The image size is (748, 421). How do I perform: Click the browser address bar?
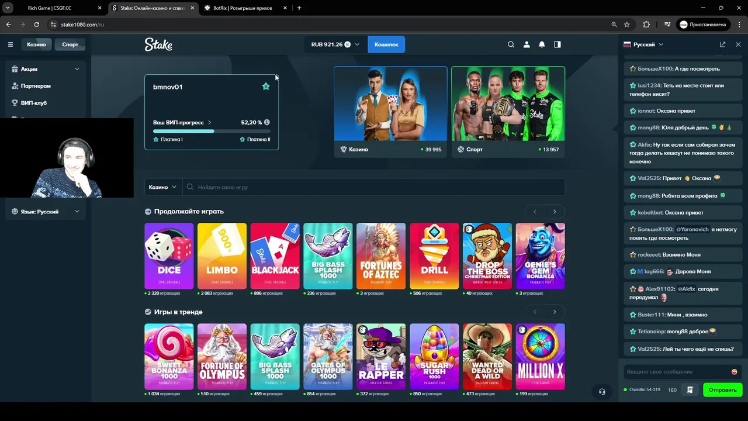pyautogui.click(x=327, y=25)
